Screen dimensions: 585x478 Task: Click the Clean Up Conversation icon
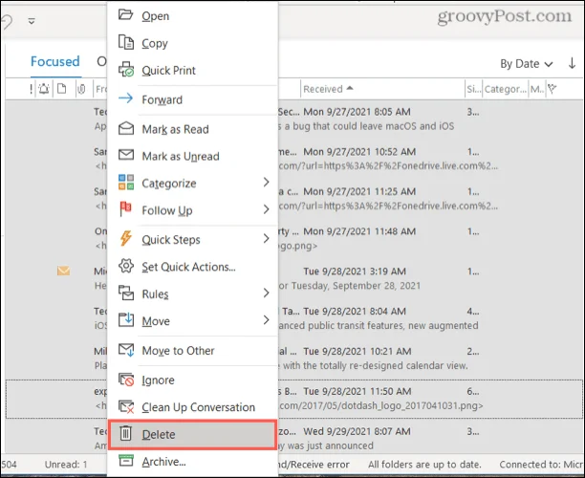coord(126,406)
